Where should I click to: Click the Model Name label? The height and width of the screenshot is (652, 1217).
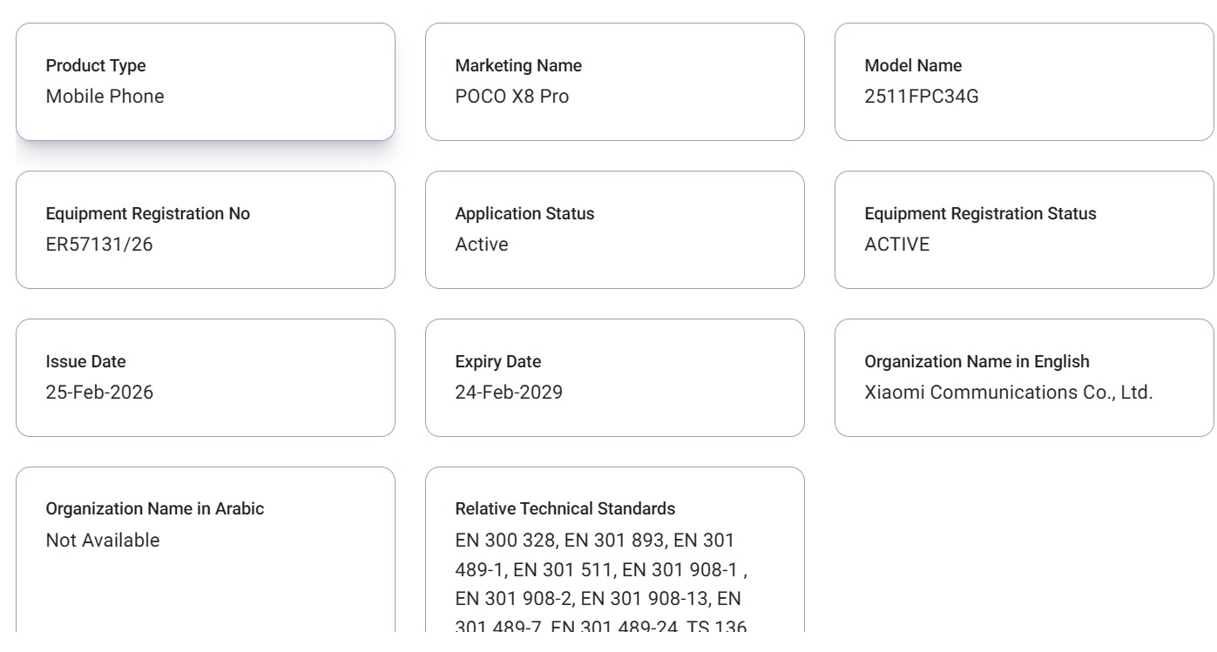[x=913, y=65]
